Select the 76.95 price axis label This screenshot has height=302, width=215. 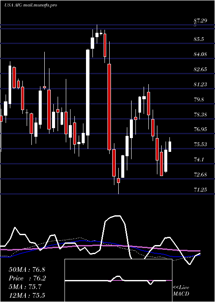[201, 129]
